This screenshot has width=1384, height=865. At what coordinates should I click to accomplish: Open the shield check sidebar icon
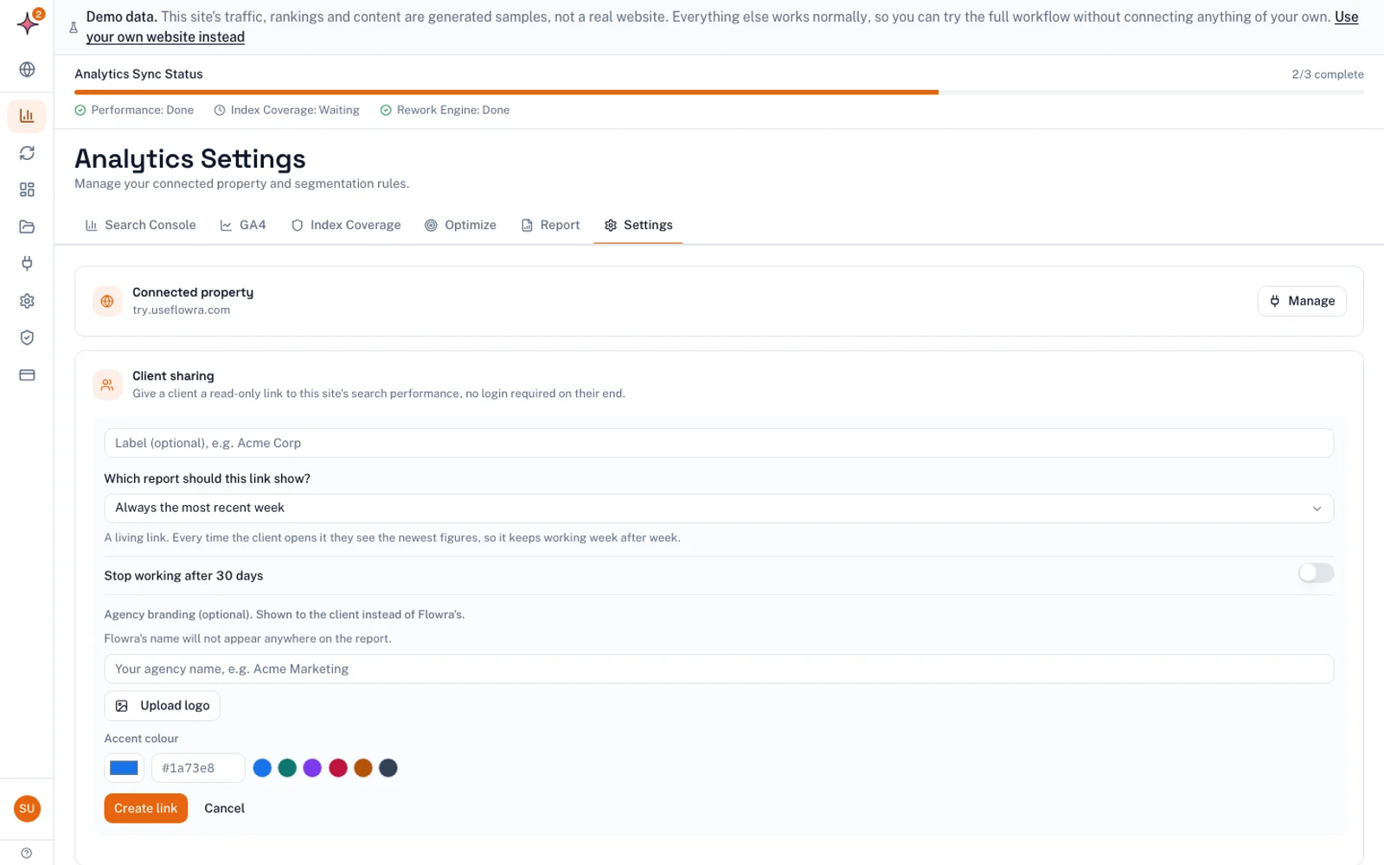coord(27,337)
